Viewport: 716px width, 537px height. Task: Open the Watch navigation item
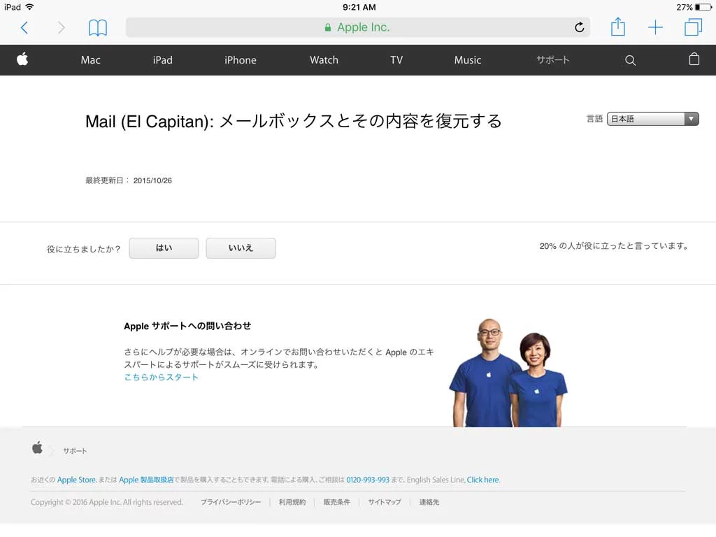click(324, 60)
